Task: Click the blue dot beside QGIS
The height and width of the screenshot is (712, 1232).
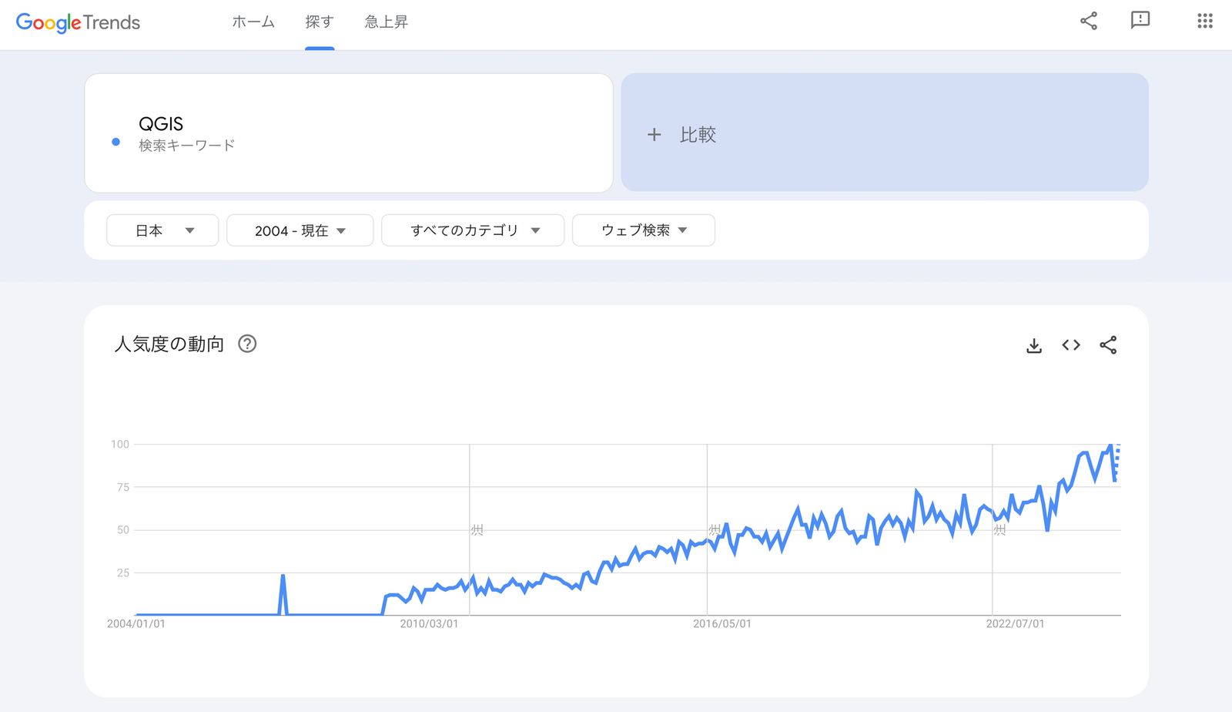Action: click(115, 142)
